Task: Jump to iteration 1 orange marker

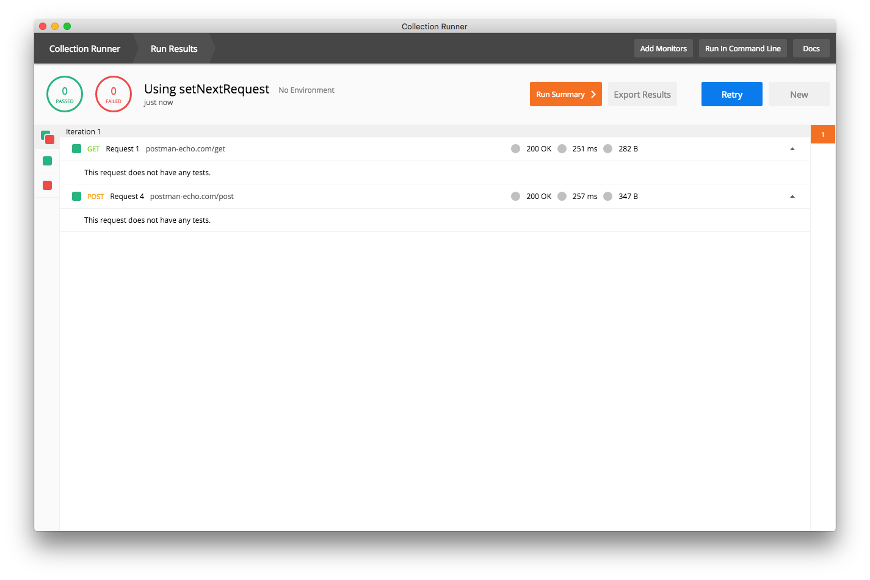Action: pos(822,134)
